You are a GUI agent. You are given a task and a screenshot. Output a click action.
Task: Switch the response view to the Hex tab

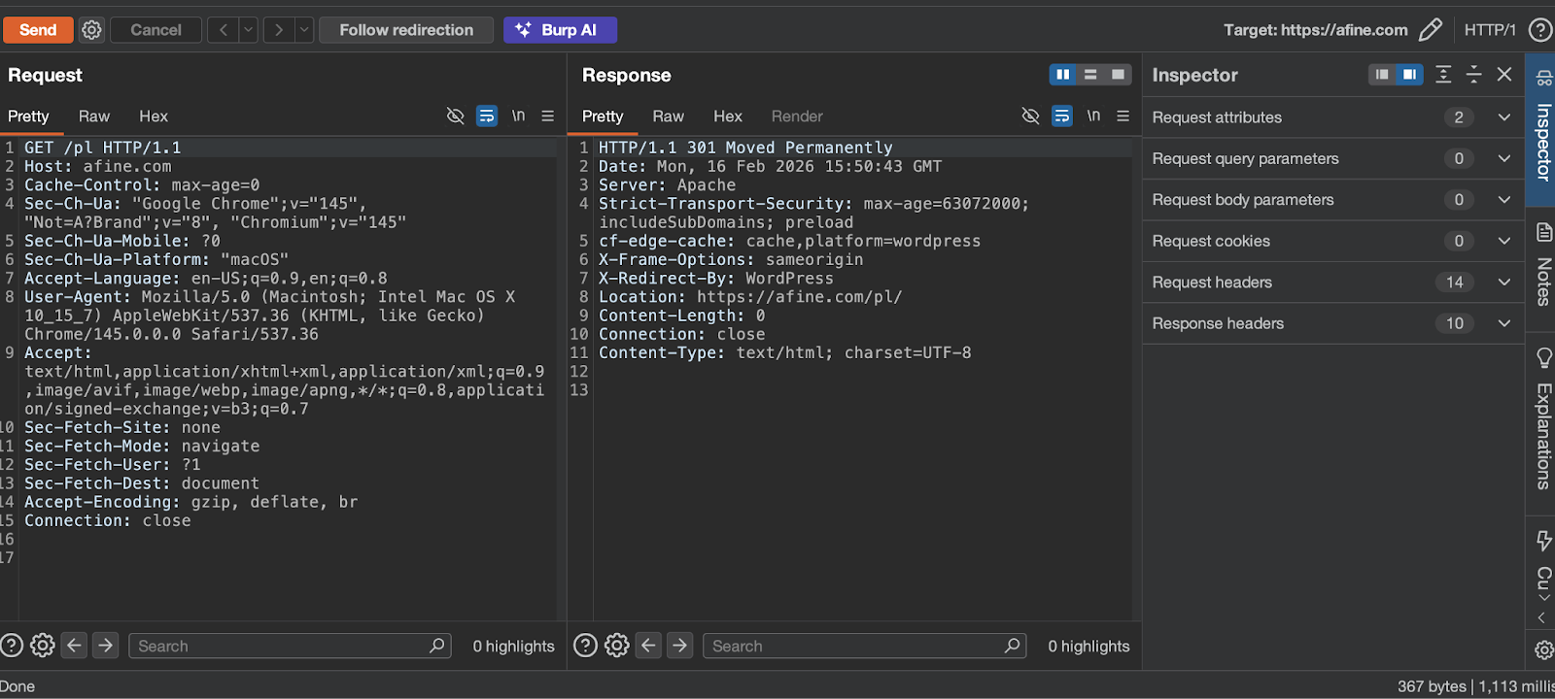(x=728, y=116)
